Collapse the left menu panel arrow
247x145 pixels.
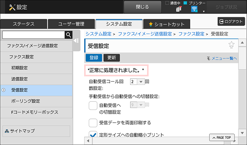point(76,41)
